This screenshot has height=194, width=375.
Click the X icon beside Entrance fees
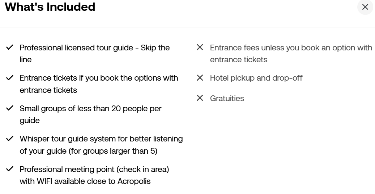[x=200, y=48]
